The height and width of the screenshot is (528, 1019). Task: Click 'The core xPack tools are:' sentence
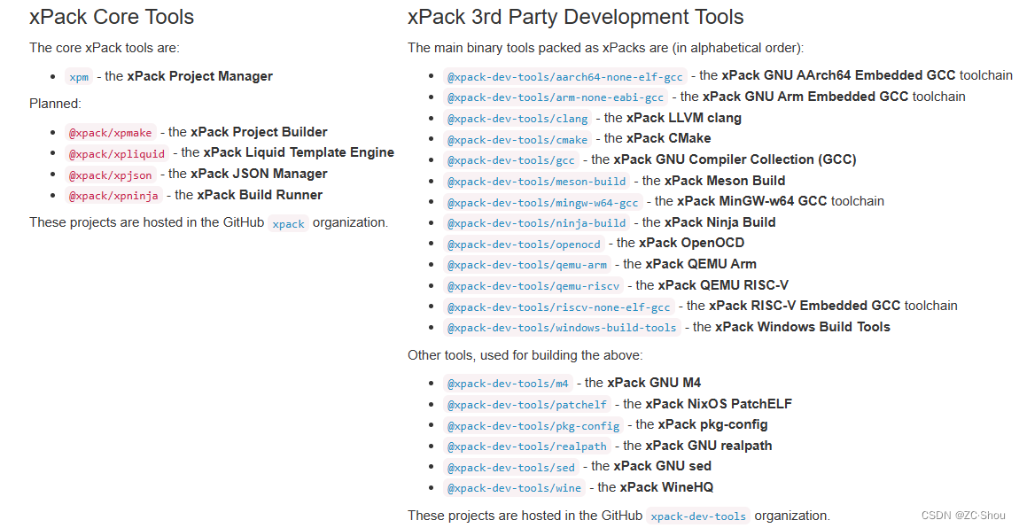(x=105, y=48)
